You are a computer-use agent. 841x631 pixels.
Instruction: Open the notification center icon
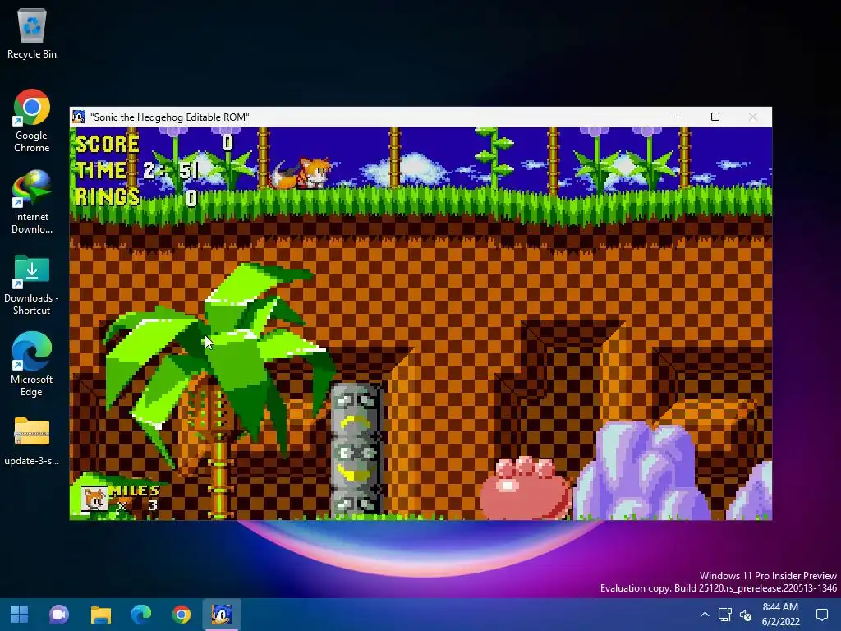click(x=821, y=615)
